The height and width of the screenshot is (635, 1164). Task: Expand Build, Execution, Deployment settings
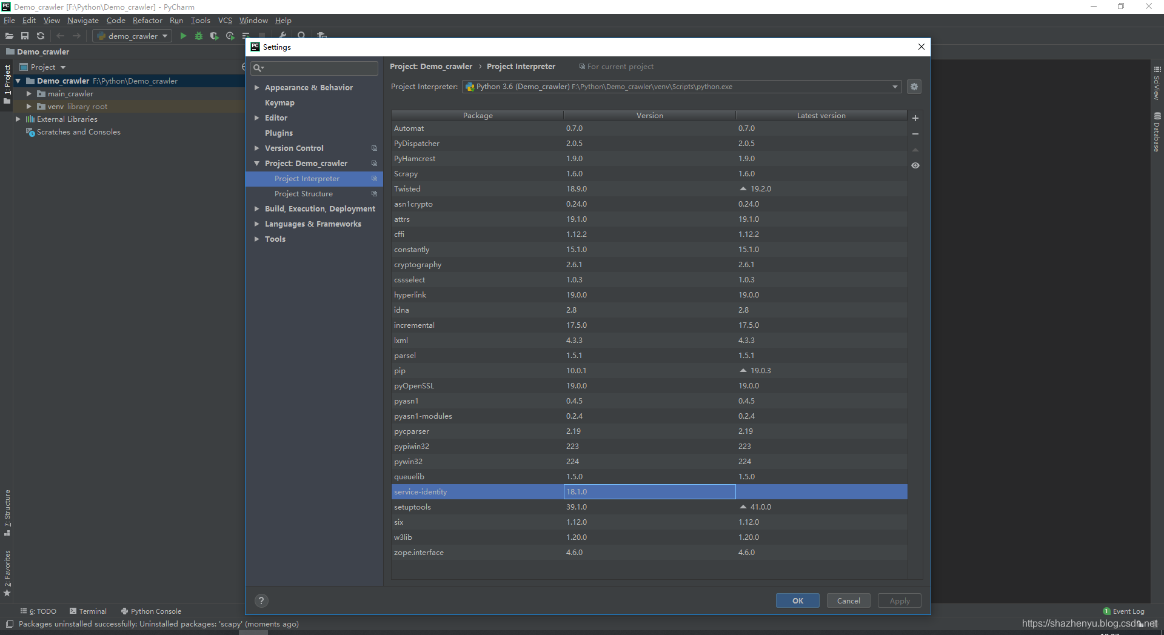tap(256, 209)
